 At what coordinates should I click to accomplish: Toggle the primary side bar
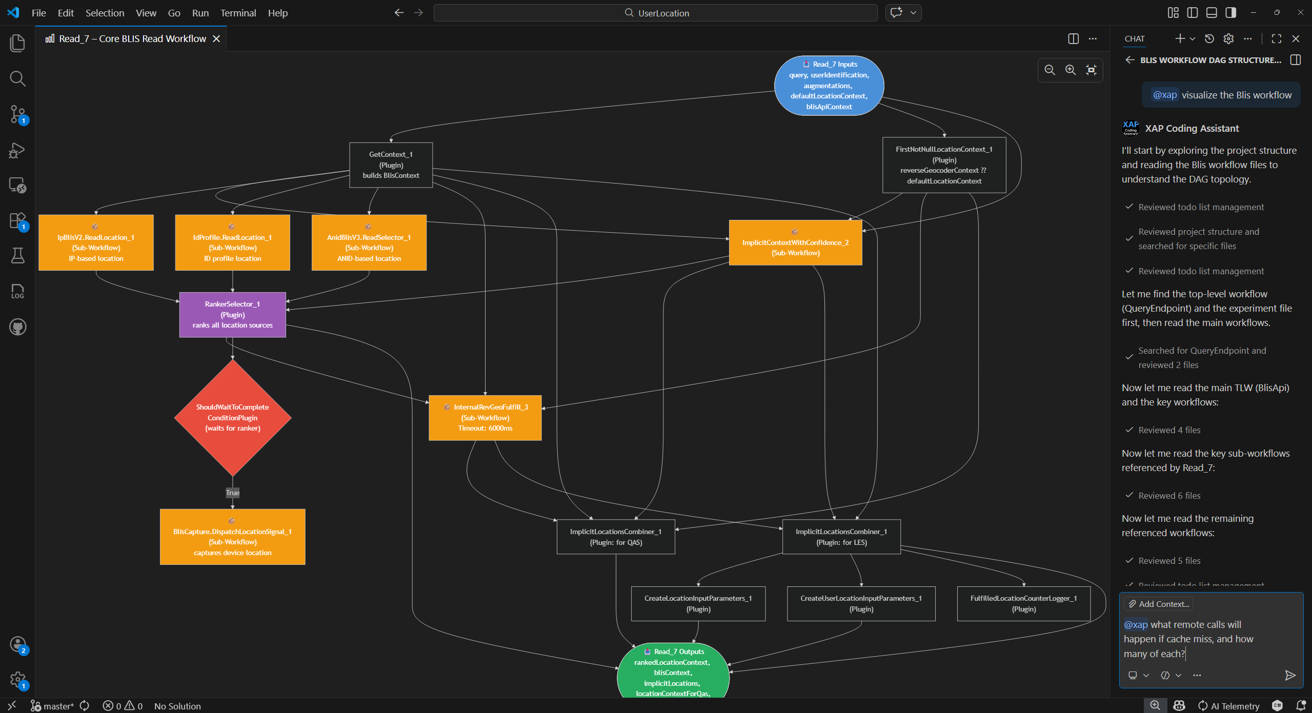tap(1192, 13)
